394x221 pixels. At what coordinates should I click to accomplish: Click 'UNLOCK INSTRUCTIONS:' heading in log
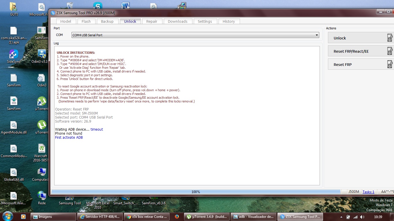76,53
